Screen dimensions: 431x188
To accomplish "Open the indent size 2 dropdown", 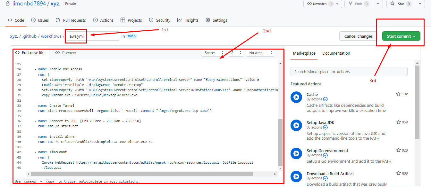I will [236, 53].
